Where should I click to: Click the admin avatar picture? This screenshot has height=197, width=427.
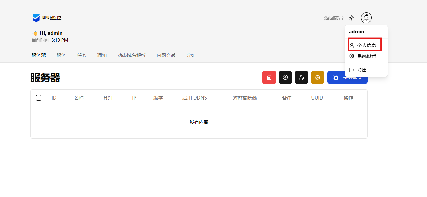(366, 18)
